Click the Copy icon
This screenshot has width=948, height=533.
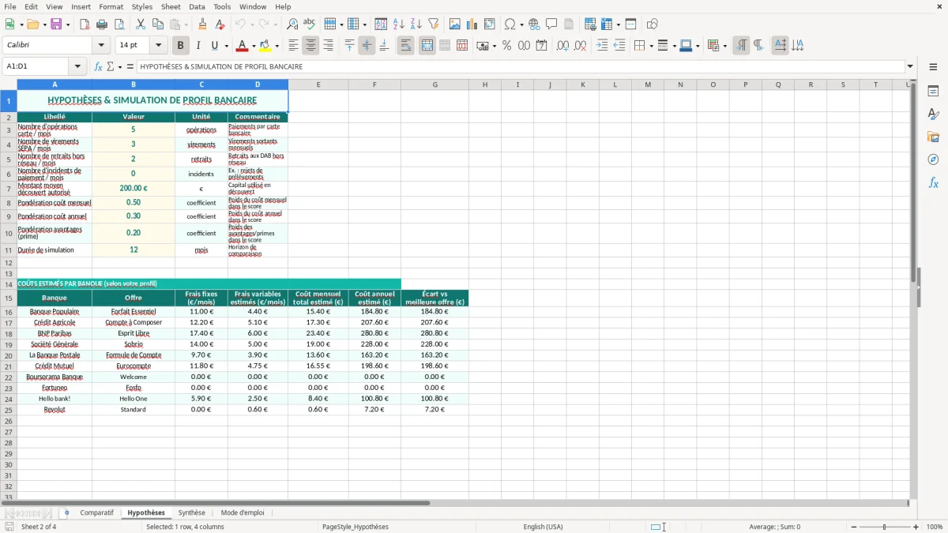(158, 24)
